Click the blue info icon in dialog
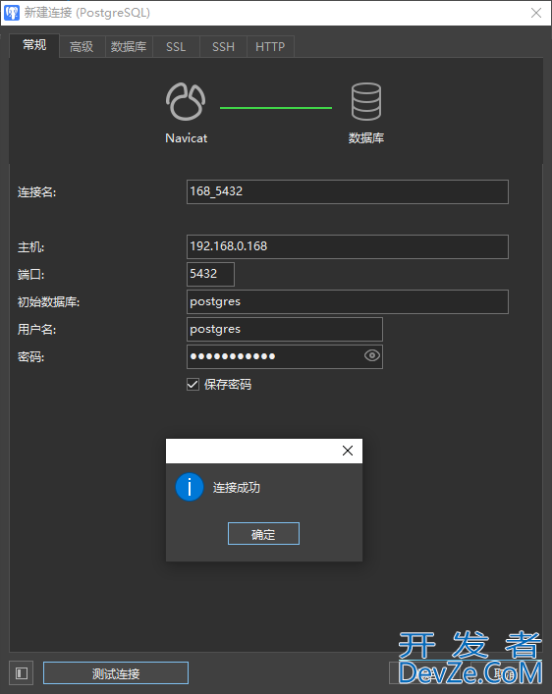 [x=190, y=487]
